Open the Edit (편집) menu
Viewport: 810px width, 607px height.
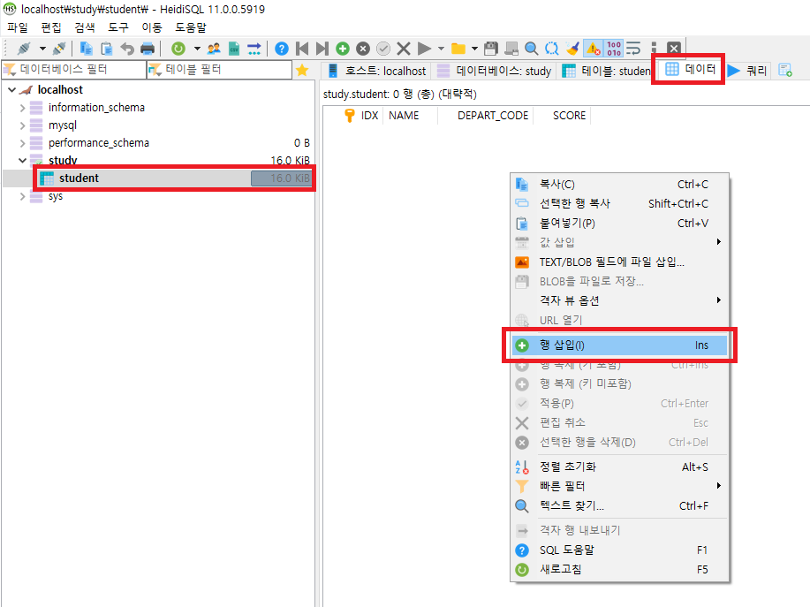pyautogui.click(x=51, y=27)
